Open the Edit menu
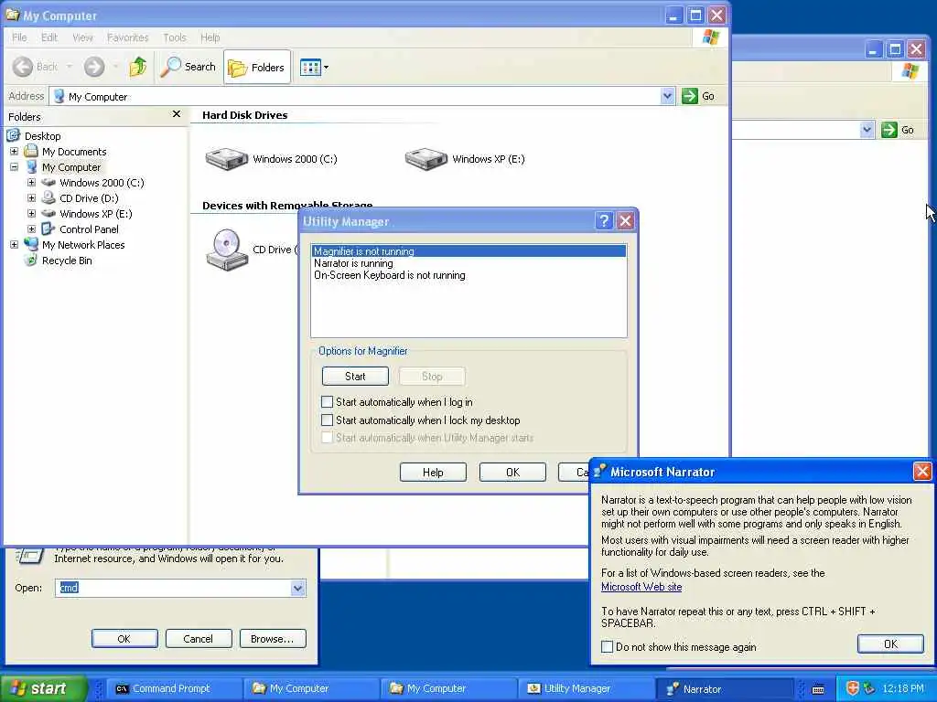 [49, 37]
